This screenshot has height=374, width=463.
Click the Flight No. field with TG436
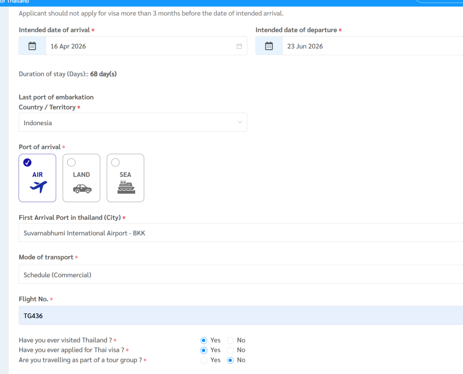pyautogui.click(x=240, y=316)
